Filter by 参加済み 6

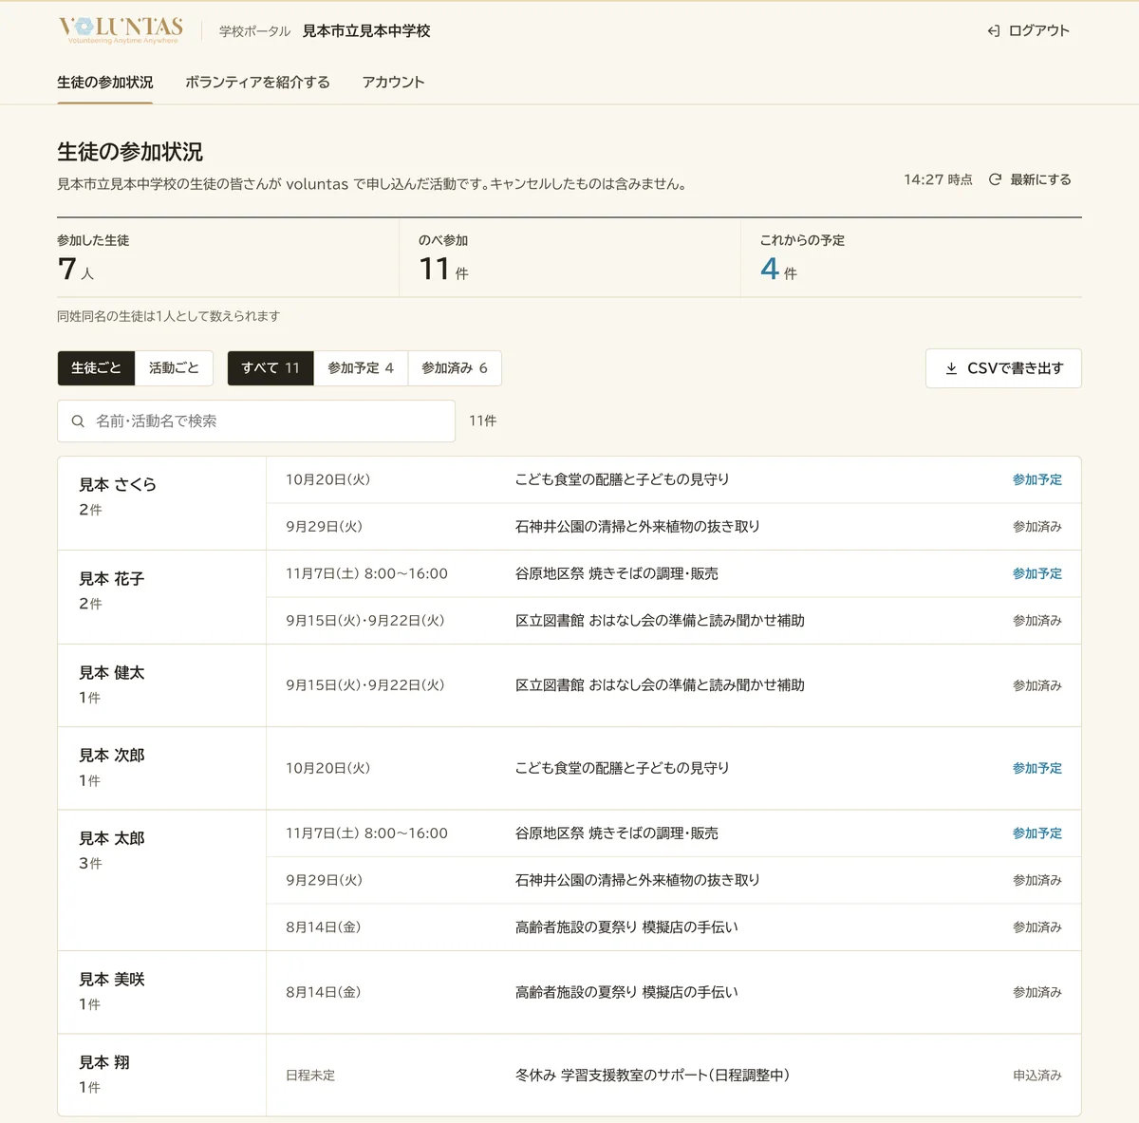455,368
